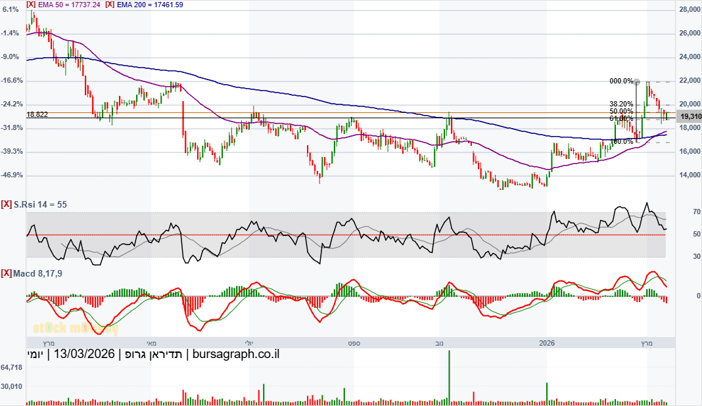
Task: Click the tallest green volume bar in November
Action: [x=449, y=378]
